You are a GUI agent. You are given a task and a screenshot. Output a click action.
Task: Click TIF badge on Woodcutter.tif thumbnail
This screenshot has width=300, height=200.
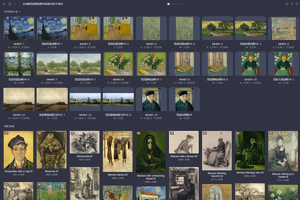coord(73,133)
